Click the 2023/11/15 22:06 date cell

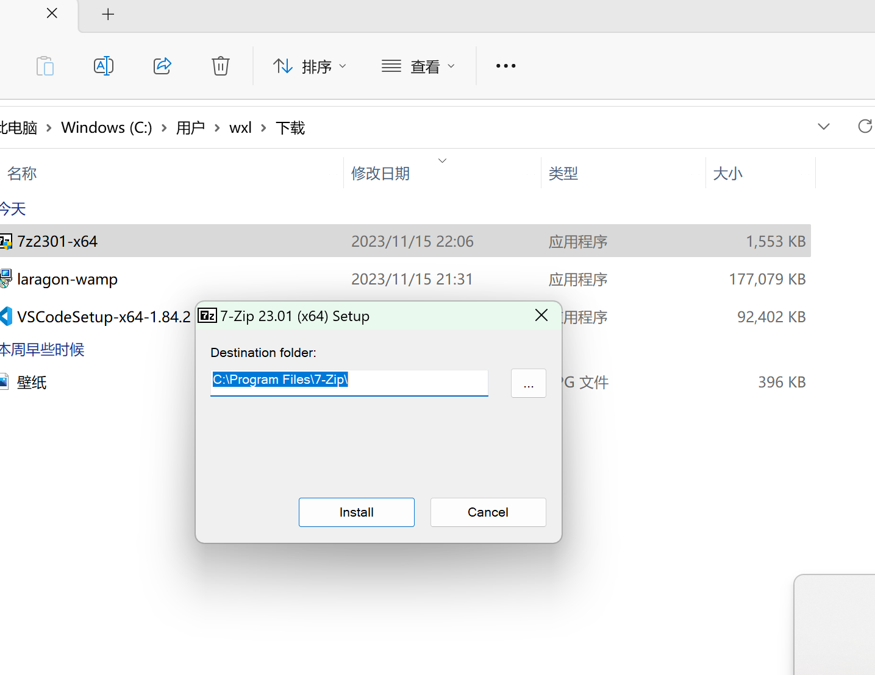tap(412, 241)
